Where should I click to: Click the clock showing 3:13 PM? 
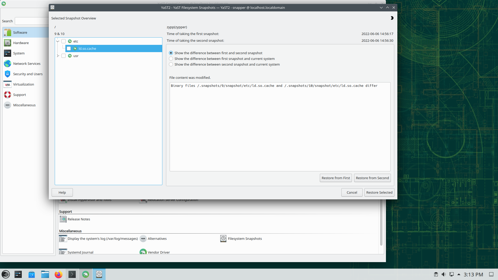pos(473,274)
